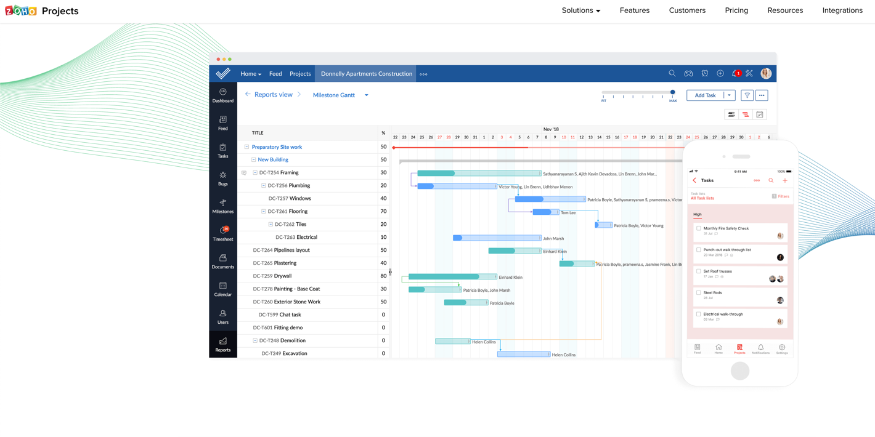Open the Home menu in app header
875x437 pixels.
click(251, 74)
